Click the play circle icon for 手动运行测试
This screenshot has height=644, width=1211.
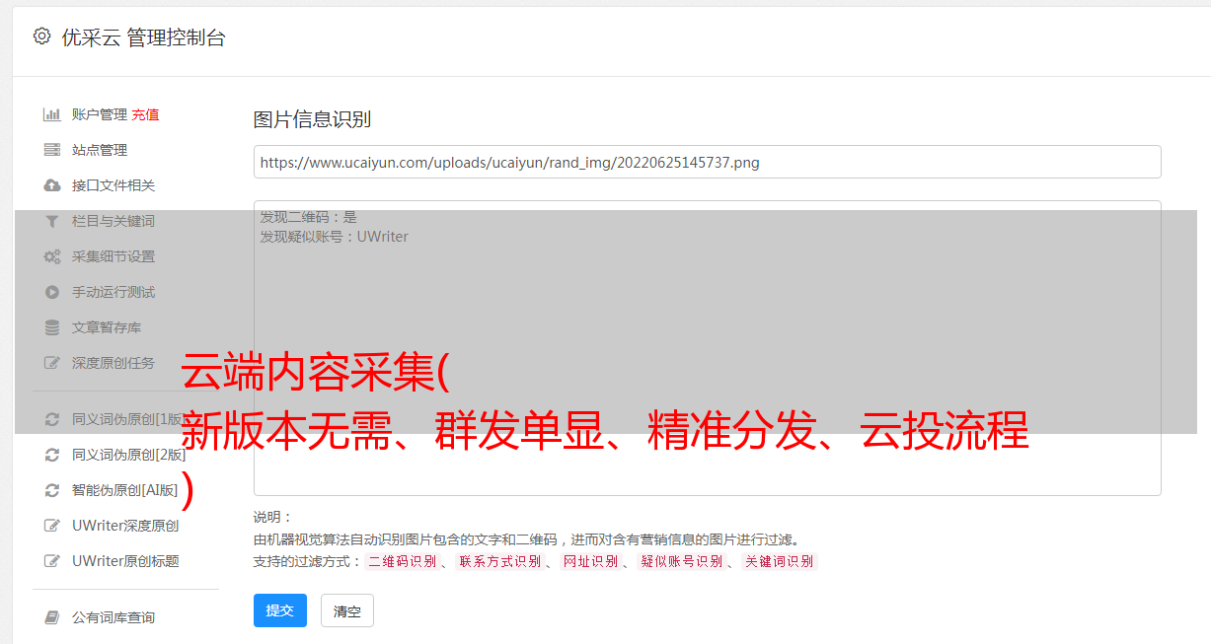pyautogui.click(x=52, y=292)
